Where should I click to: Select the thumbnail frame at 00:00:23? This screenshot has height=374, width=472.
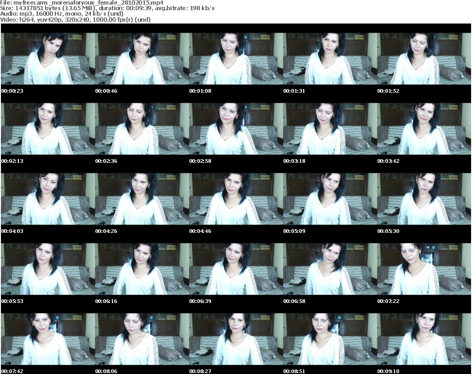pos(48,59)
